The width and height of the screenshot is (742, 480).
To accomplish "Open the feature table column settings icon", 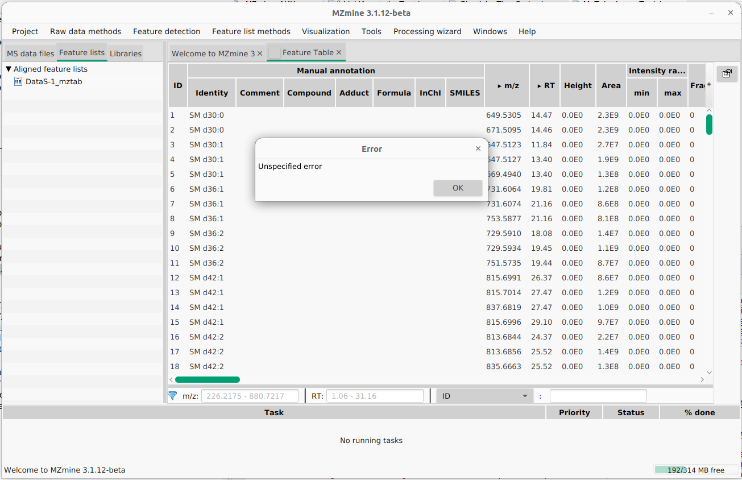I will [x=727, y=73].
